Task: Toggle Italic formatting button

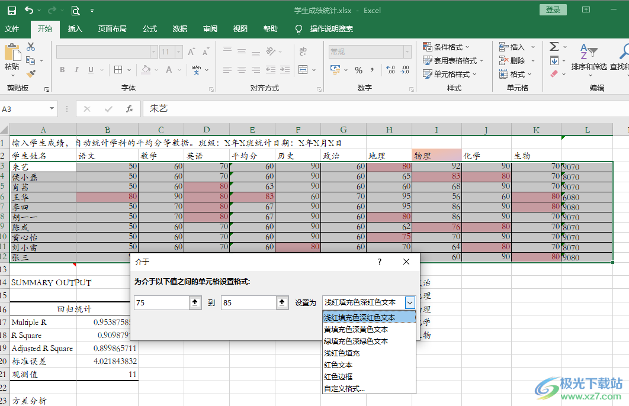Action: [76, 70]
